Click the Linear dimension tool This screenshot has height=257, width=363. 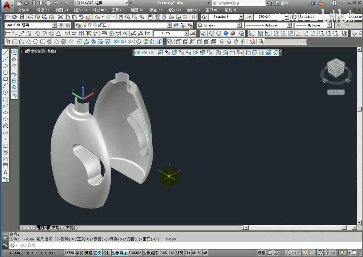[8, 34]
